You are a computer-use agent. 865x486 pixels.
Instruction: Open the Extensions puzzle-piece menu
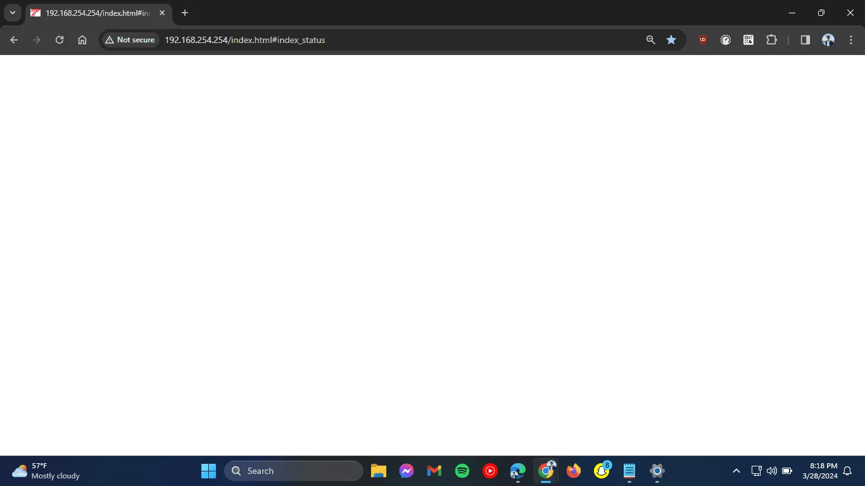tap(771, 40)
